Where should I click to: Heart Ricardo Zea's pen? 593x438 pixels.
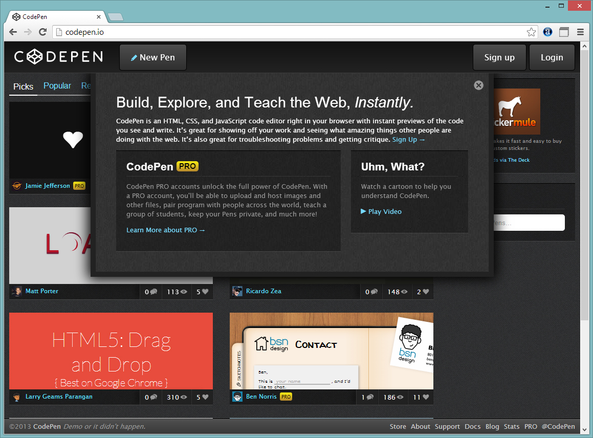tap(423, 292)
